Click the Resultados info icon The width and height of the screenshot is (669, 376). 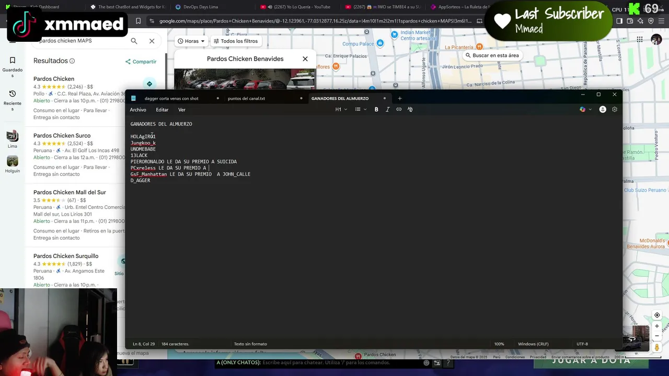click(72, 61)
